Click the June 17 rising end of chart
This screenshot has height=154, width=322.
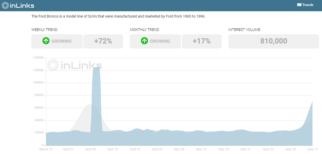point(312,102)
